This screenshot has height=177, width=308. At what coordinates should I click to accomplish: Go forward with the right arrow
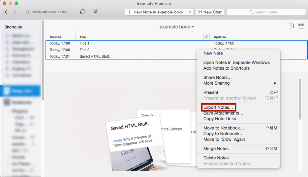click(15, 12)
